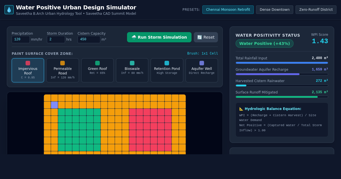This screenshot has width=341, height=179.
Task: Select the Retention Pond surface brush
Action: pyautogui.click(x=167, y=70)
